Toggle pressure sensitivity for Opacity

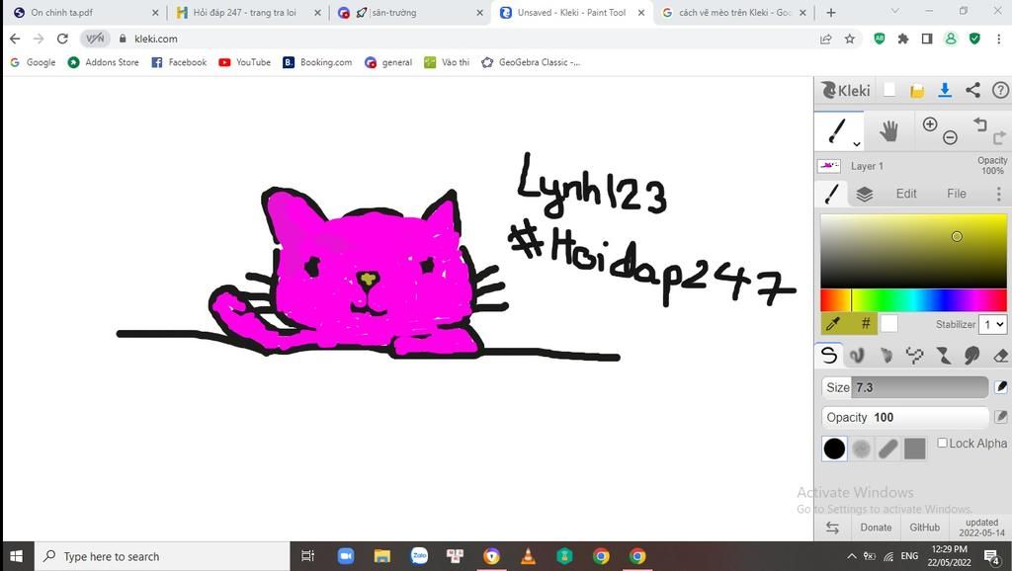coord(1001,417)
